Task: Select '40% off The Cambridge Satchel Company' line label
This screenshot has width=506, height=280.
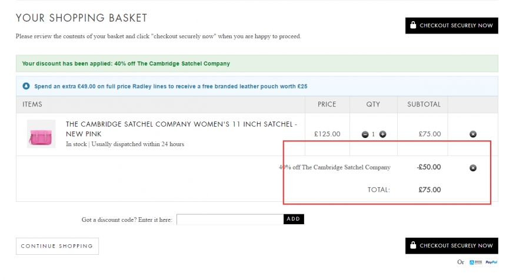Action: pyautogui.click(x=335, y=167)
